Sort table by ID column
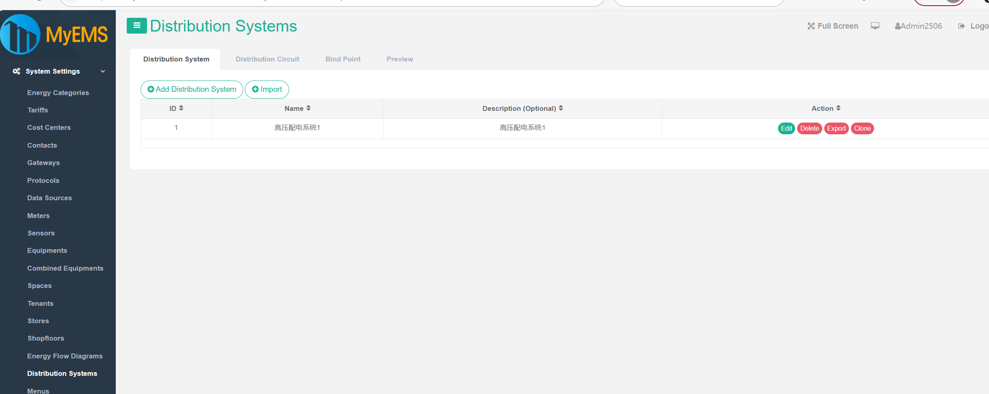The height and width of the screenshot is (394, 989). click(x=181, y=108)
